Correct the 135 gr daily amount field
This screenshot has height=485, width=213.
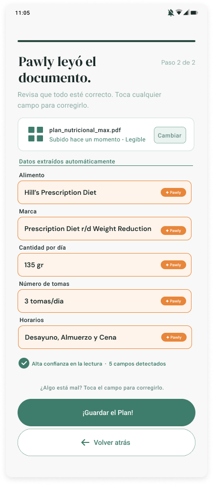click(105, 265)
